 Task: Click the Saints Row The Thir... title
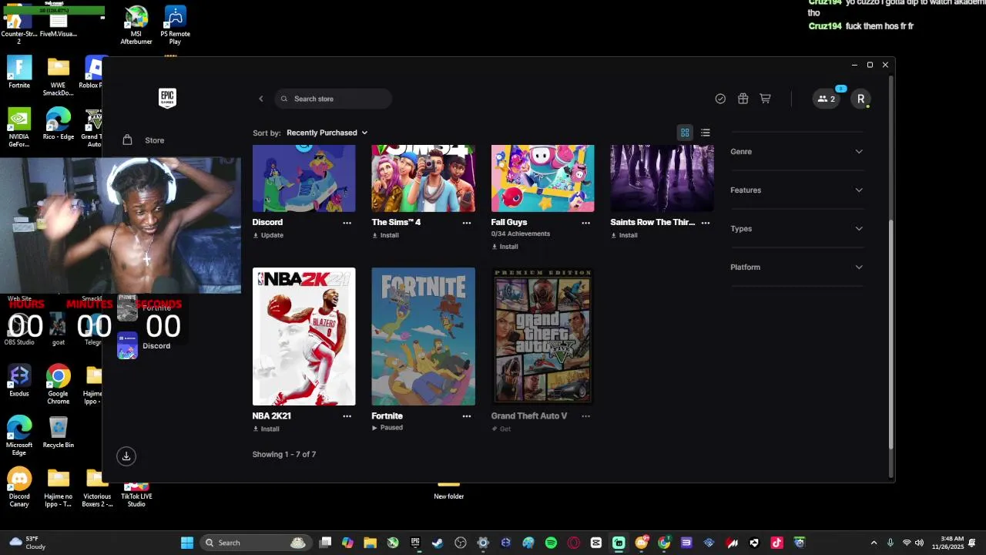(x=652, y=222)
